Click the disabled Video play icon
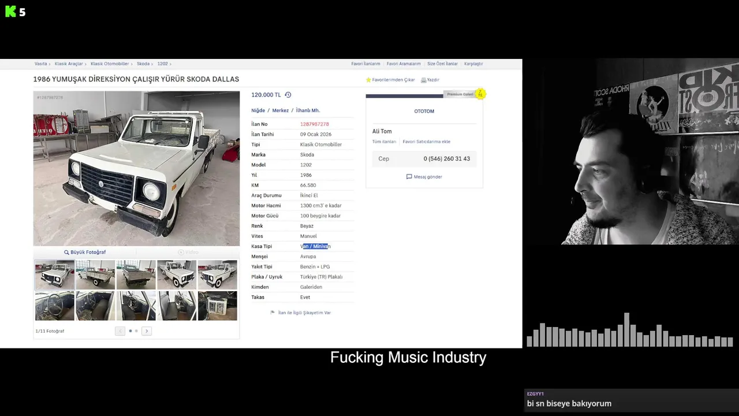739x416 pixels. click(181, 252)
